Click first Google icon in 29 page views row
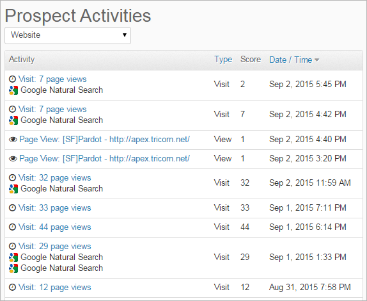The image size is (367, 301). (13, 257)
